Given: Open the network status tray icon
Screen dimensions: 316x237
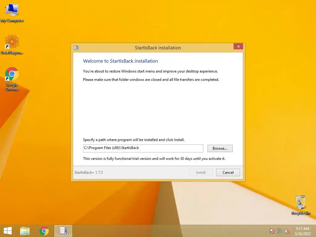Looking at the screenshot, I should coord(280,231).
